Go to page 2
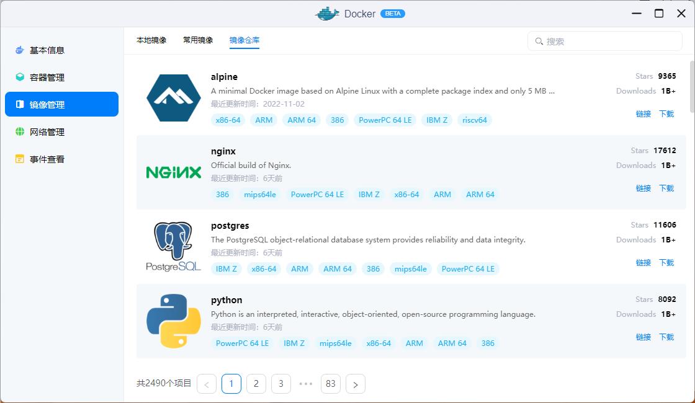This screenshot has width=695, height=403. (256, 384)
